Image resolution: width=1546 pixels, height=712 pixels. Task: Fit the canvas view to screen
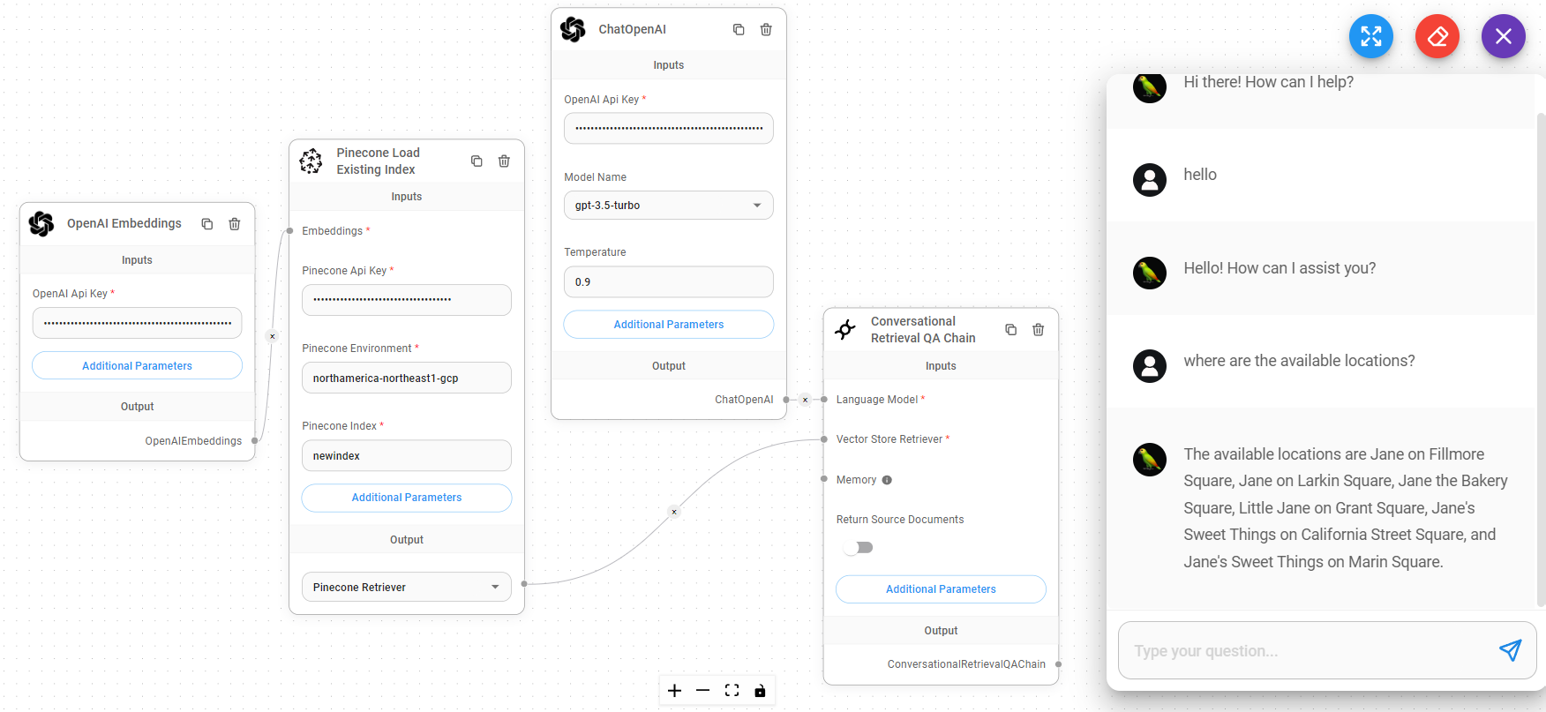point(732,691)
